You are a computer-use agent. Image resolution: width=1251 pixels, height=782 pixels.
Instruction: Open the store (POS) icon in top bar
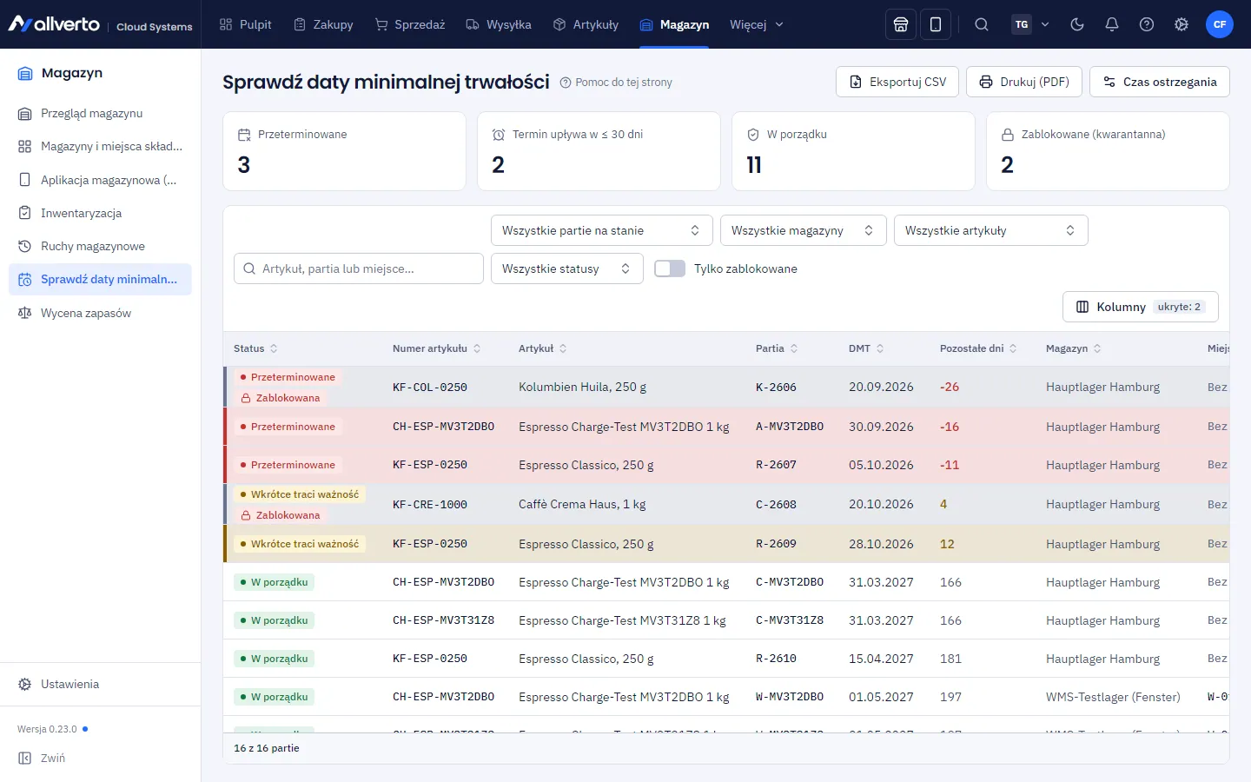(901, 24)
